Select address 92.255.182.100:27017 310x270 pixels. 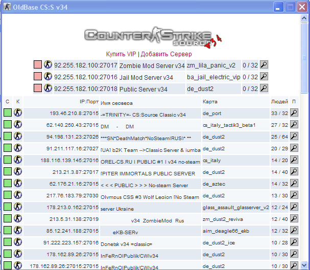86,65
